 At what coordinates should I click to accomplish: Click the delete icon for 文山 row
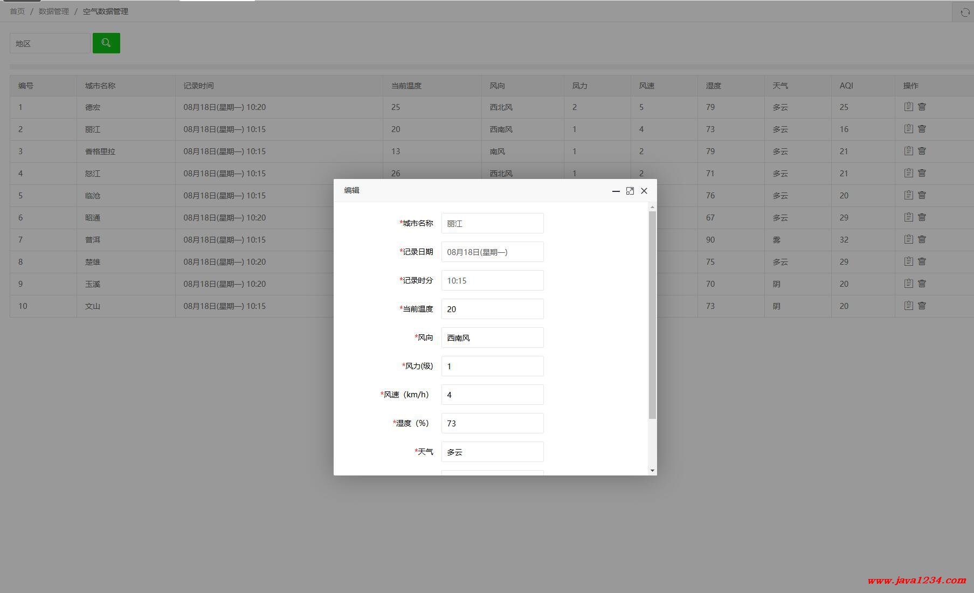pos(922,306)
